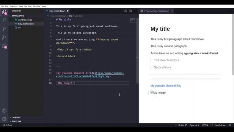This screenshot has width=234, height=132.
Task: Open the Edit menu
Action: click(7, 6)
